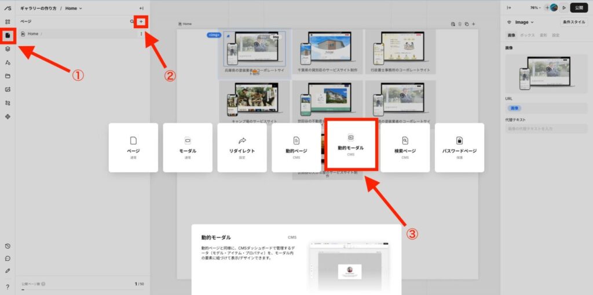This screenshot has width=593, height=295.
Task: Open Home page three-dot options menu
Action: [141, 34]
